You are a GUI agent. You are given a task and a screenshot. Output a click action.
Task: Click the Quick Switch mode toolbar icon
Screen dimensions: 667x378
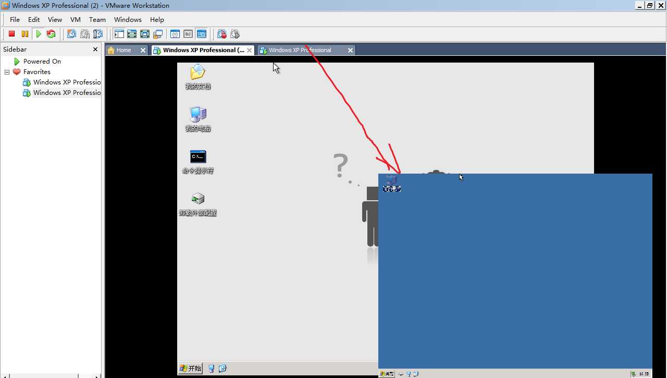coord(132,34)
